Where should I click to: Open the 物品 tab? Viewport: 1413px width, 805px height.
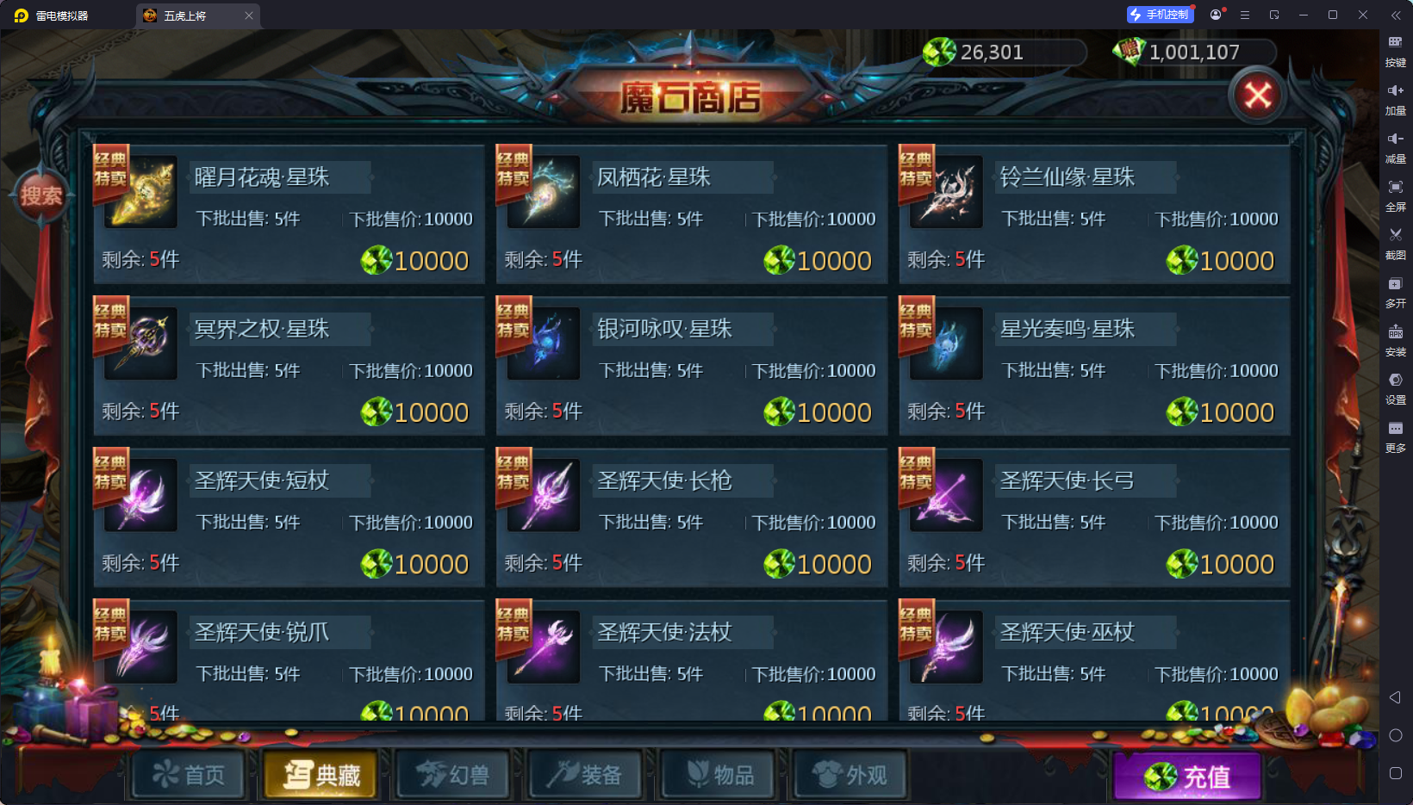click(x=719, y=775)
